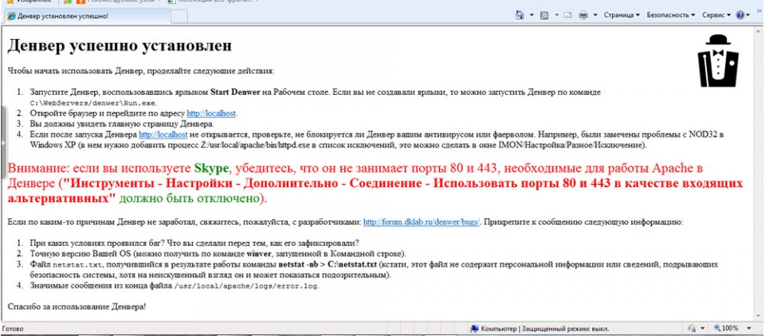Click the 'Готово' status bar text
Screen dimensions: 765x336
point(12,329)
